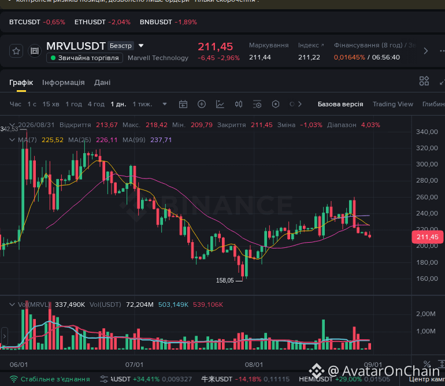Image resolution: width=445 pixels, height=386 pixels.
Task: Expand the left side panel arrow
Action: pyautogui.click(x=4, y=337)
